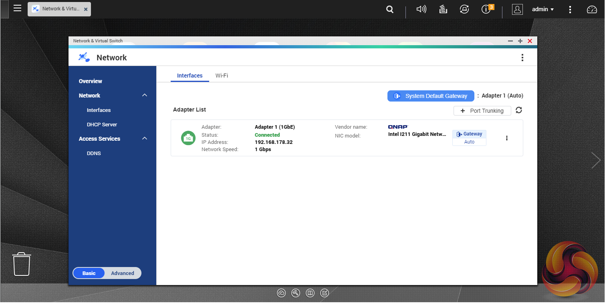Open the main hamburger menu

(x=17, y=8)
